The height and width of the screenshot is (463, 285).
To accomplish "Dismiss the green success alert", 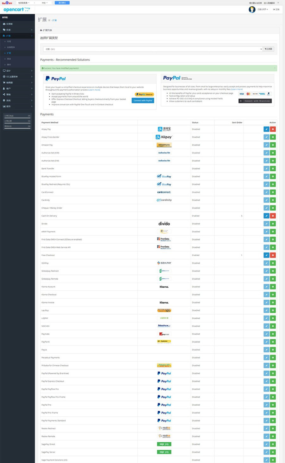I will point(275,68).
